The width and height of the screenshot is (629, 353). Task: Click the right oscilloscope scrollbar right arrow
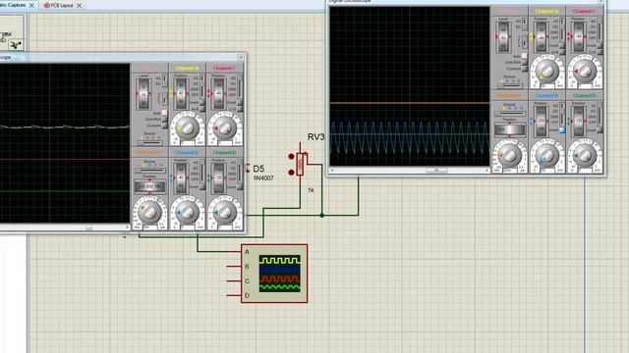(x=486, y=170)
